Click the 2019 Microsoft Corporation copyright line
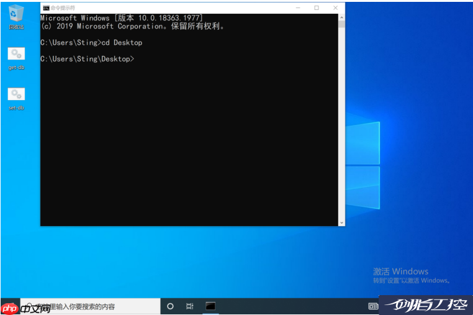The image size is (473, 315). coord(133,26)
